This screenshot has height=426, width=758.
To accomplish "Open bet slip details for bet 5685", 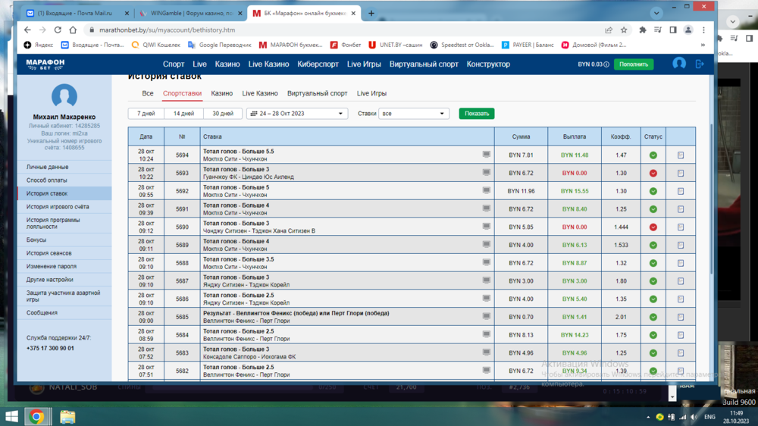I will tap(680, 318).
